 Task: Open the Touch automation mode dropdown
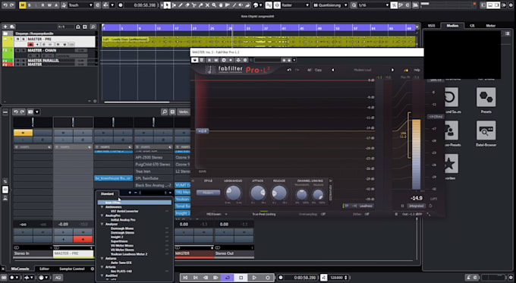pyautogui.click(x=80, y=5)
